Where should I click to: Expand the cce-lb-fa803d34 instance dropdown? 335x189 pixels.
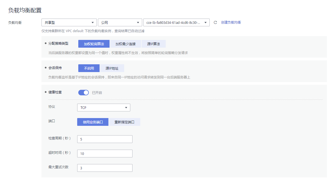(176, 22)
